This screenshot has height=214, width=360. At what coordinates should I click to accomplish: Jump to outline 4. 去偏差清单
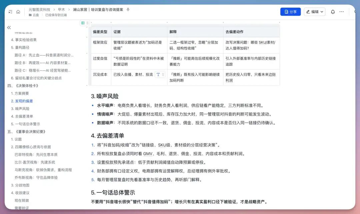tap(22, 116)
